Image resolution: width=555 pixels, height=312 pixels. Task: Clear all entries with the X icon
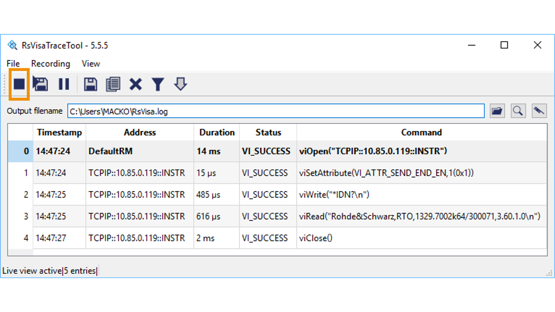pyautogui.click(x=135, y=84)
